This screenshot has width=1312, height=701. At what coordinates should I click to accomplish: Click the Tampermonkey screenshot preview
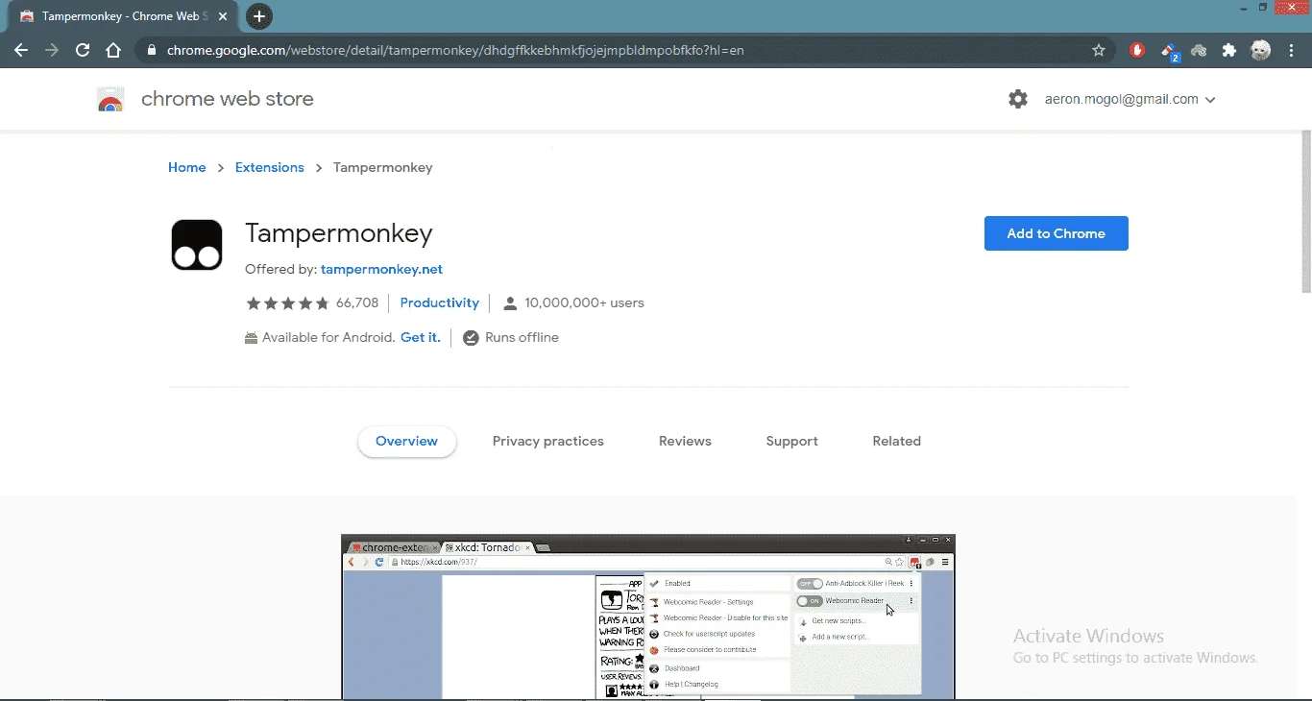point(648,616)
